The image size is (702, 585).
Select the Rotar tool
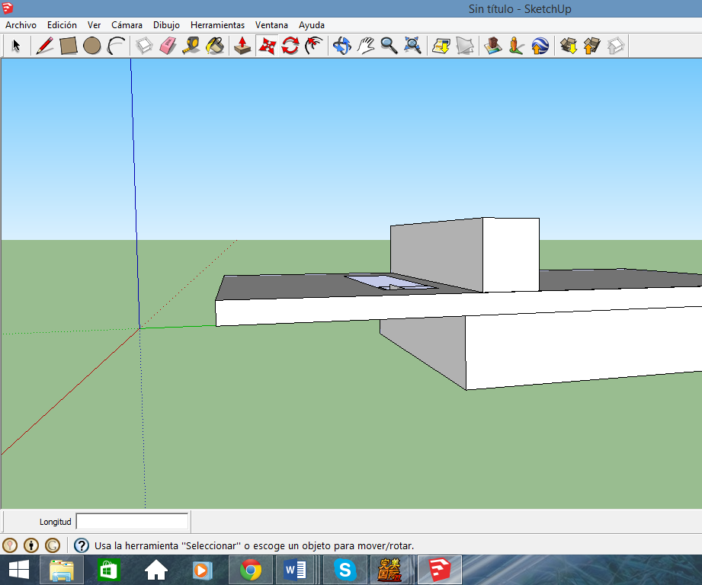[290, 46]
